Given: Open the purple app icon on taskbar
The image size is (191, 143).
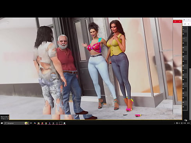Looking at the screenshot, I should pos(50,123).
